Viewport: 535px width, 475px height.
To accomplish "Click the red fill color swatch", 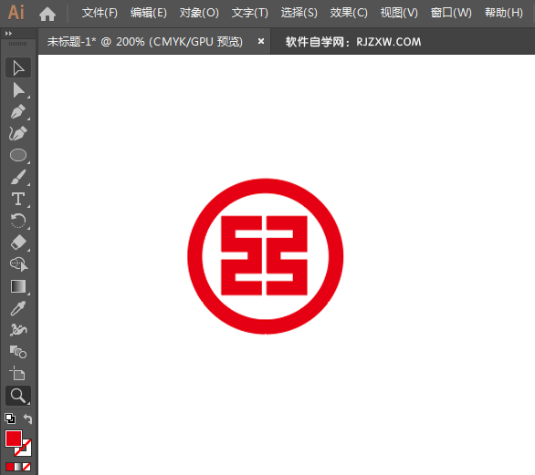I will [14, 439].
